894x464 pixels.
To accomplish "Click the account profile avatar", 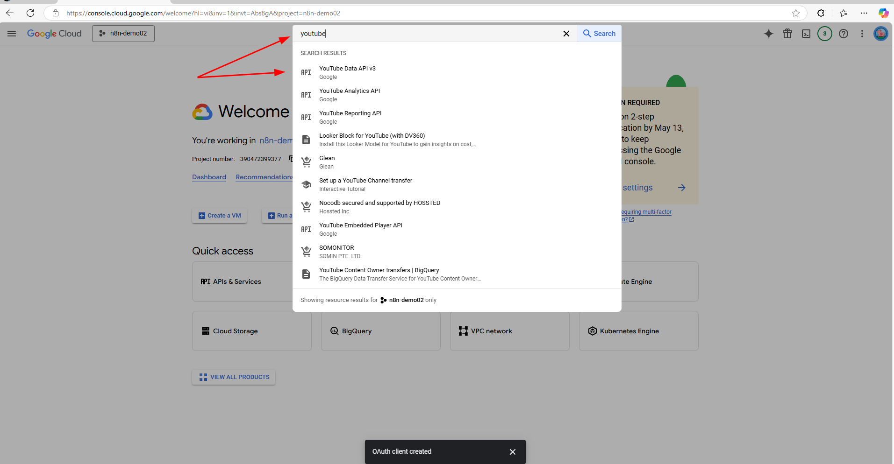I will pyautogui.click(x=881, y=34).
